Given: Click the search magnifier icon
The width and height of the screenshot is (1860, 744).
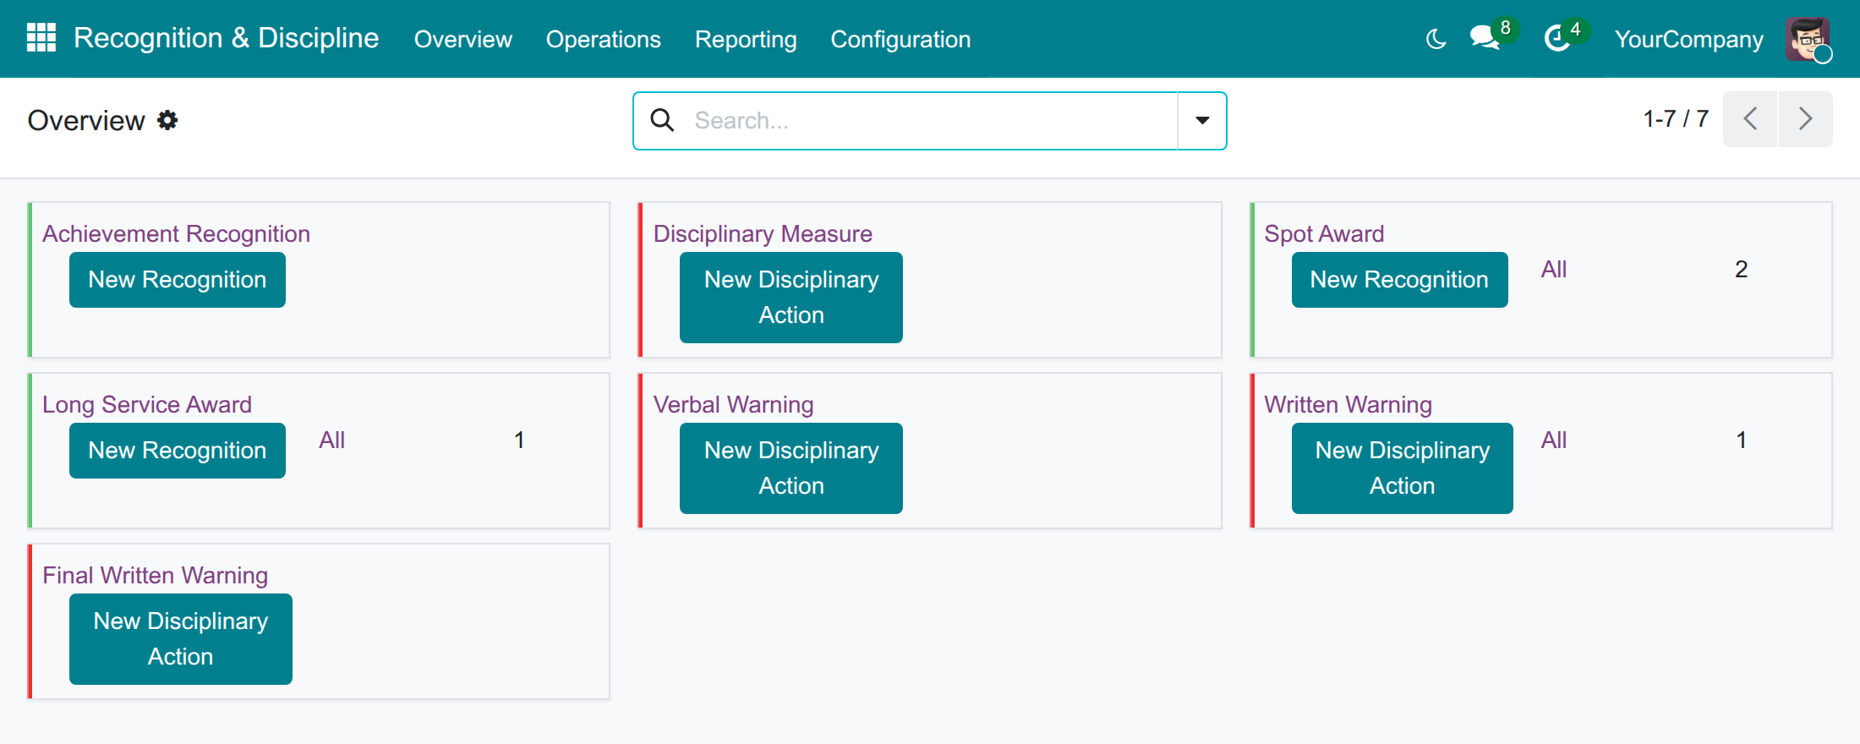Looking at the screenshot, I should pos(663,120).
